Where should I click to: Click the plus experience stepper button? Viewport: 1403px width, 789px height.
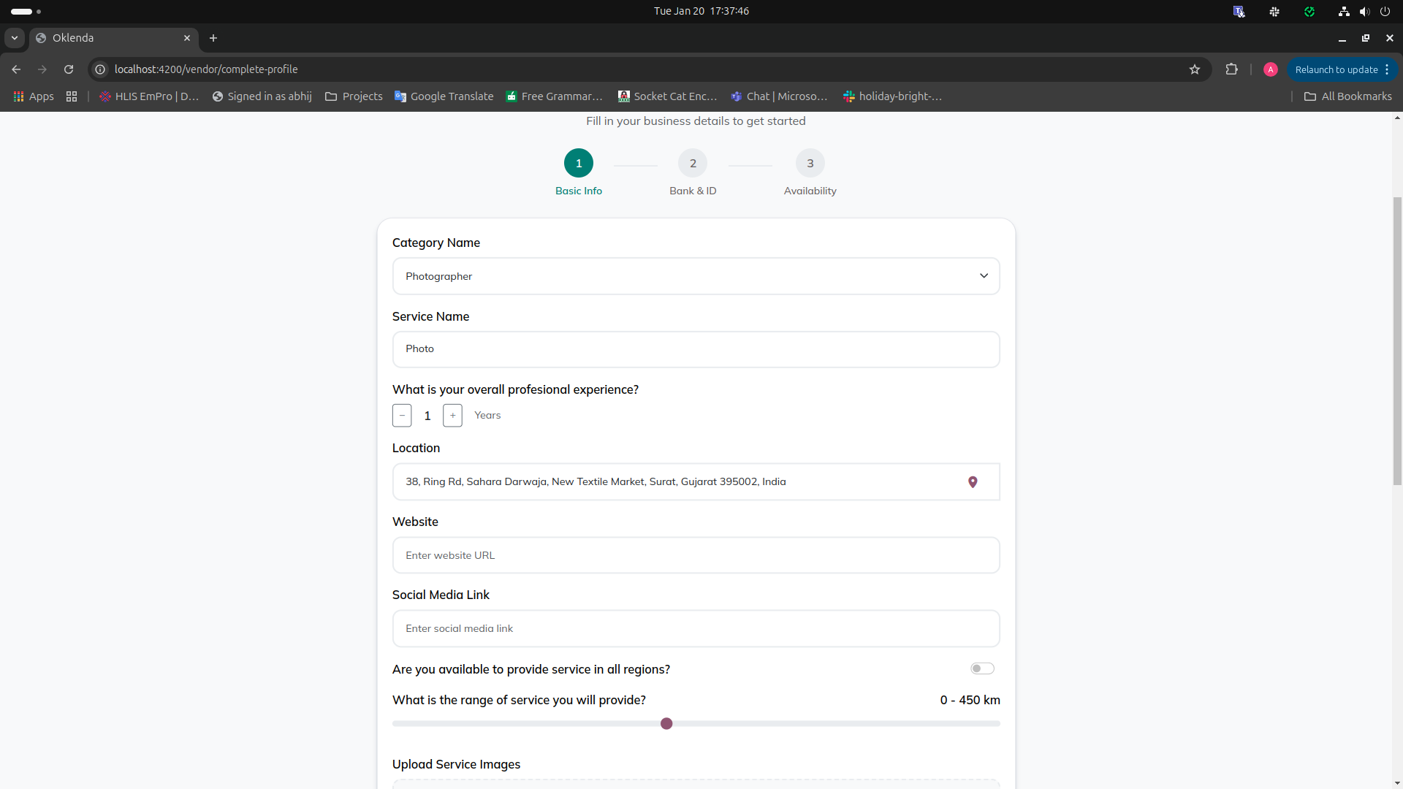(x=452, y=416)
